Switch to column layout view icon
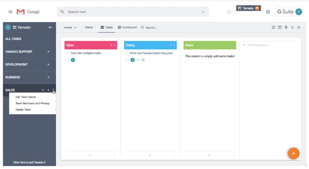 click(x=280, y=27)
